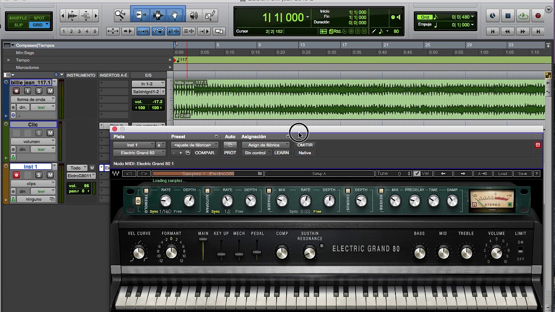
Task: Click the red target button in plugin header
Action: [538, 145]
